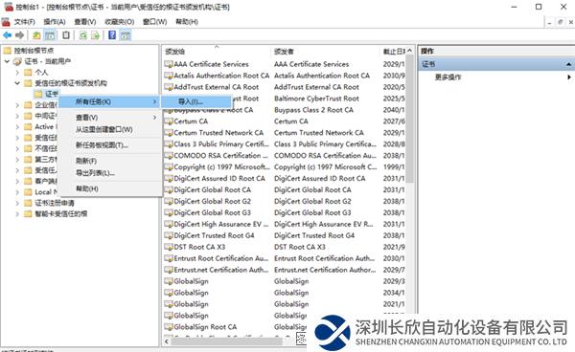Click certificate icon beside DST Root CA X3
This screenshot has width=575, height=352.
[169, 247]
